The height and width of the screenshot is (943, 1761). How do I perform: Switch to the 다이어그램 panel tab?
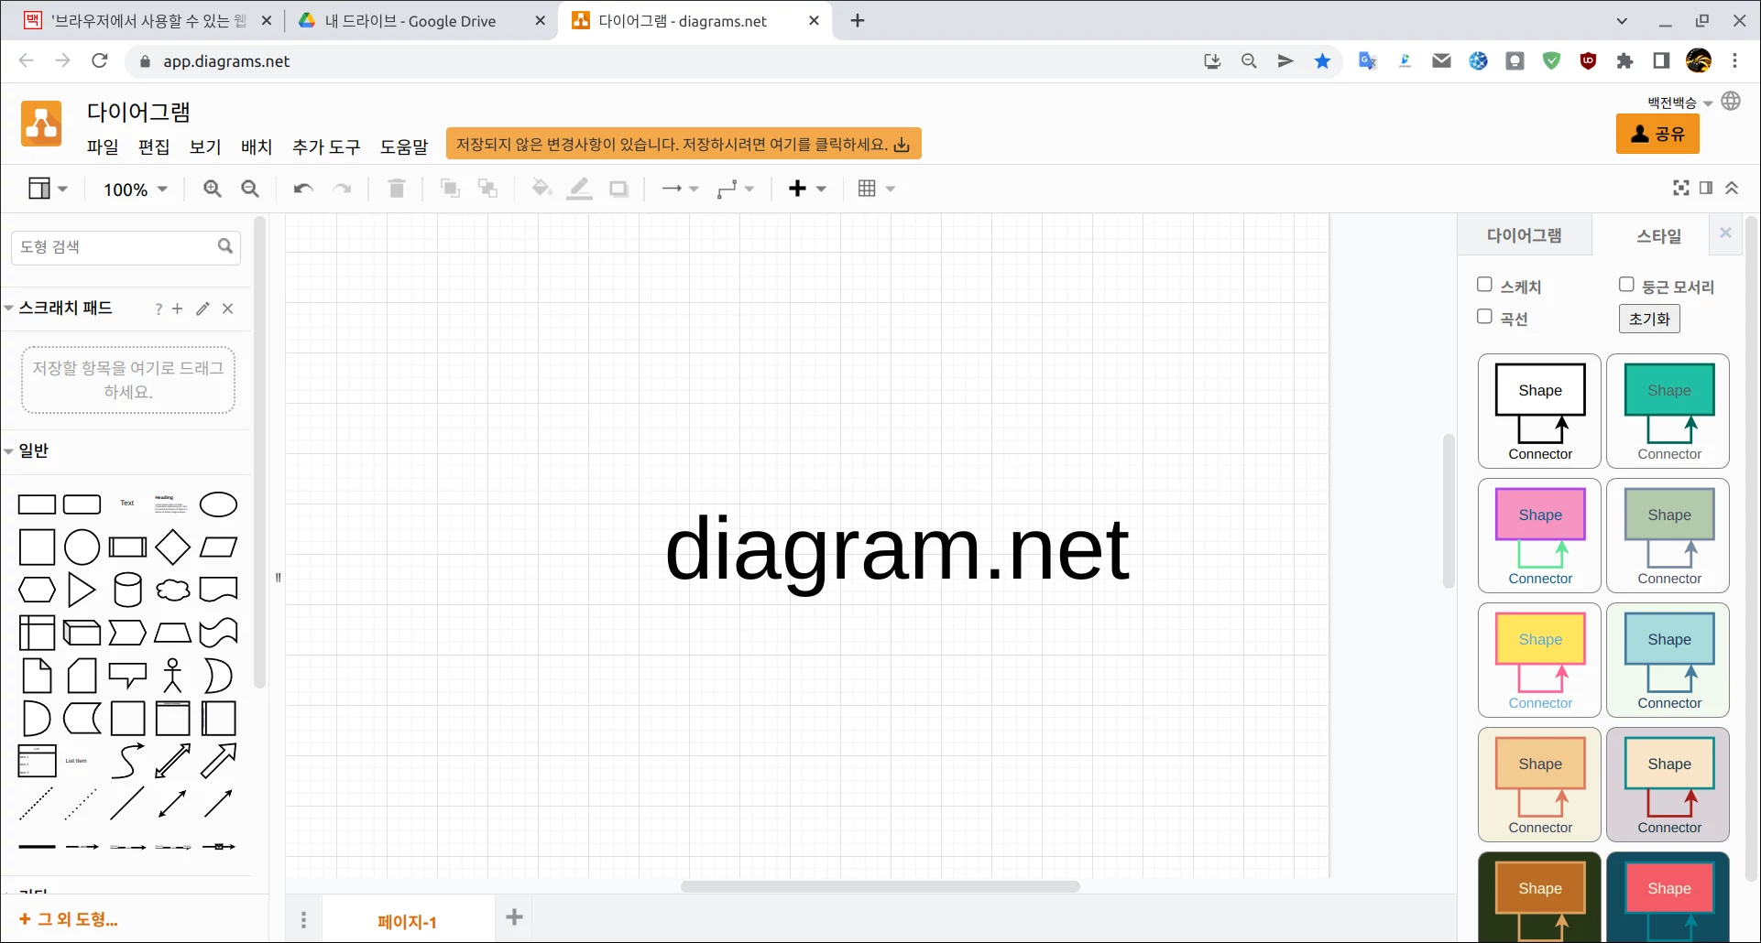[1525, 236]
